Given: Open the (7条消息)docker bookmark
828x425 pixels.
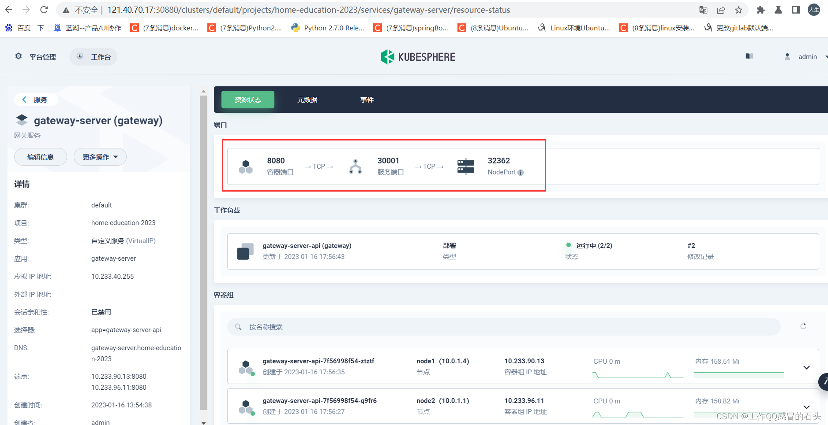Looking at the screenshot, I should tap(165, 28).
